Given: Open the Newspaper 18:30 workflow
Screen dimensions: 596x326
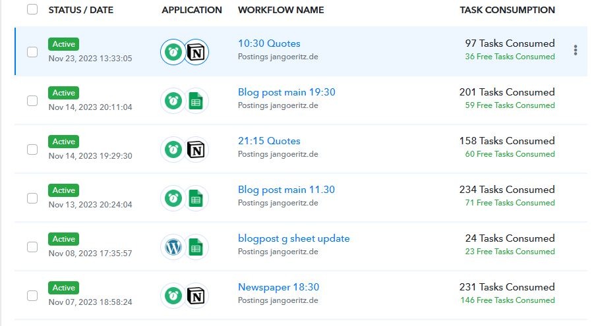Looking at the screenshot, I should 279,287.
